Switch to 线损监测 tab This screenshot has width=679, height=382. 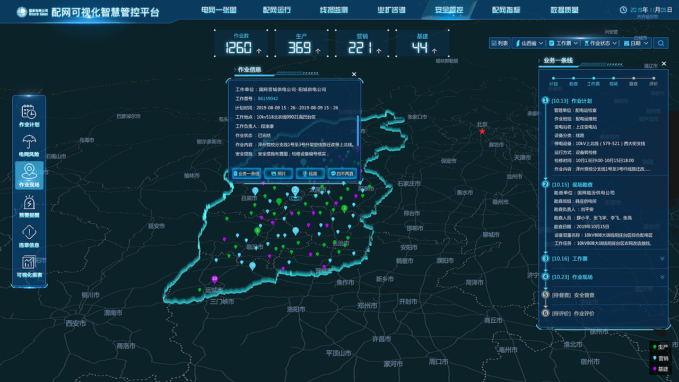(334, 10)
